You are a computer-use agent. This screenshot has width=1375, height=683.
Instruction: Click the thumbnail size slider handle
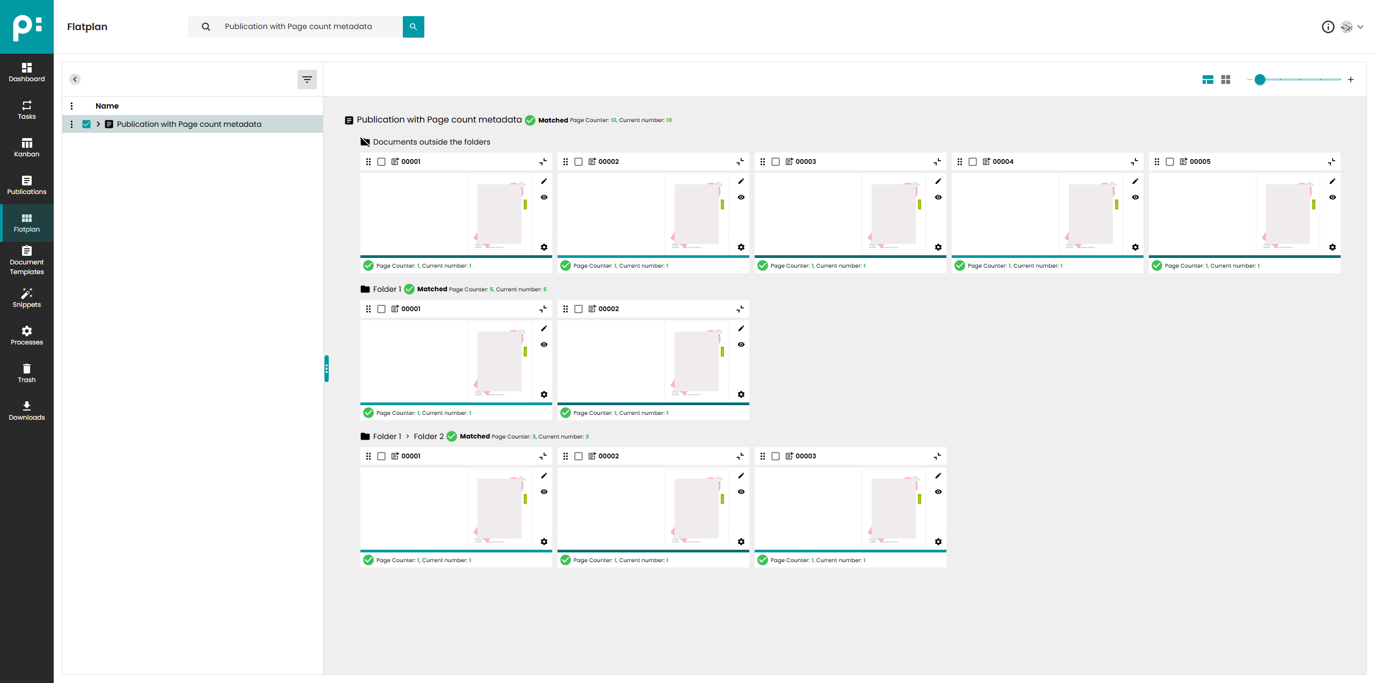pyautogui.click(x=1260, y=80)
